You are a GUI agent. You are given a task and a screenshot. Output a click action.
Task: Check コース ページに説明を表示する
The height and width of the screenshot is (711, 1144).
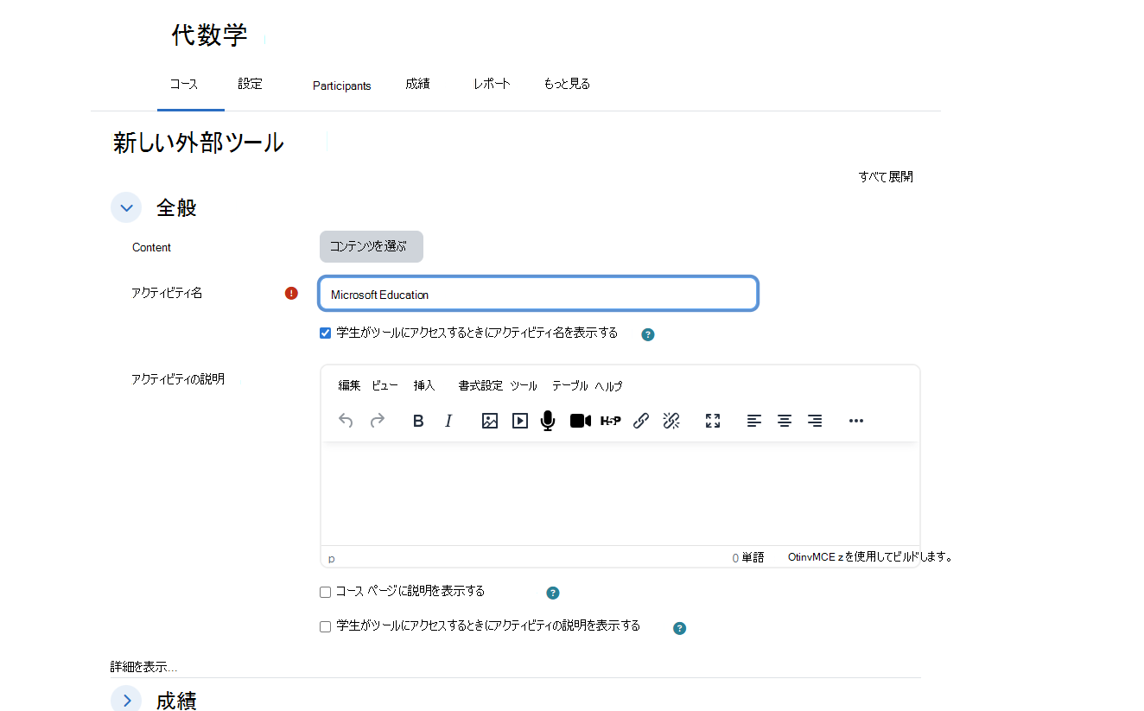326,593
